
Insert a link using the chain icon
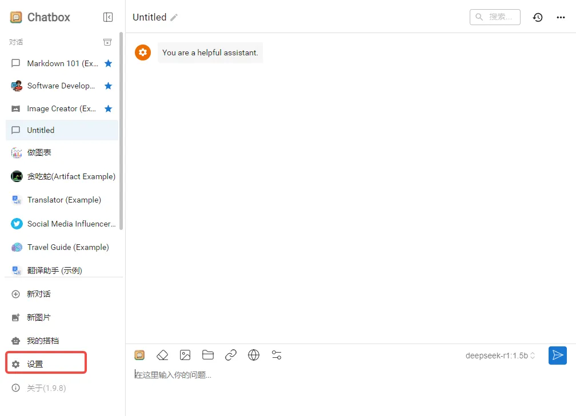click(231, 355)
